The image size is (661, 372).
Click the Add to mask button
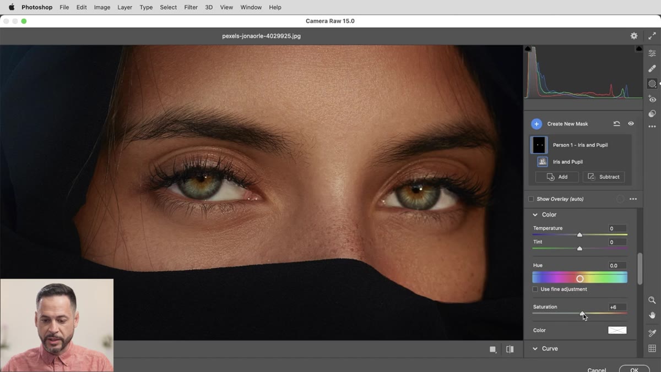click(x=557, y=177)
